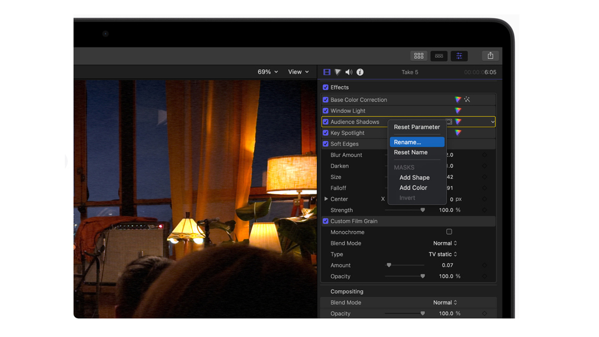Open the Video inspector tab icon
Screen dimensions: 599x337
click(x=326, y=72)
